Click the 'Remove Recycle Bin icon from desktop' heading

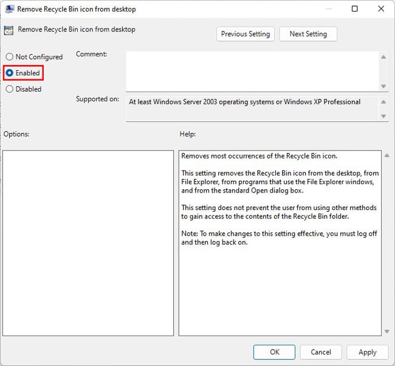77,29
